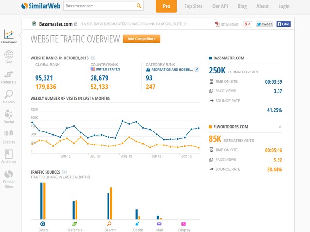
Task: Click the Direct traffic source icon
Action: [x=43, y=224]
